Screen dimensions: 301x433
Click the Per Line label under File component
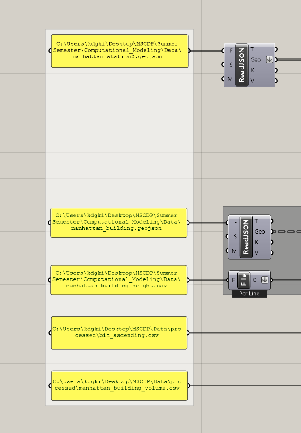tap(249, 294)
